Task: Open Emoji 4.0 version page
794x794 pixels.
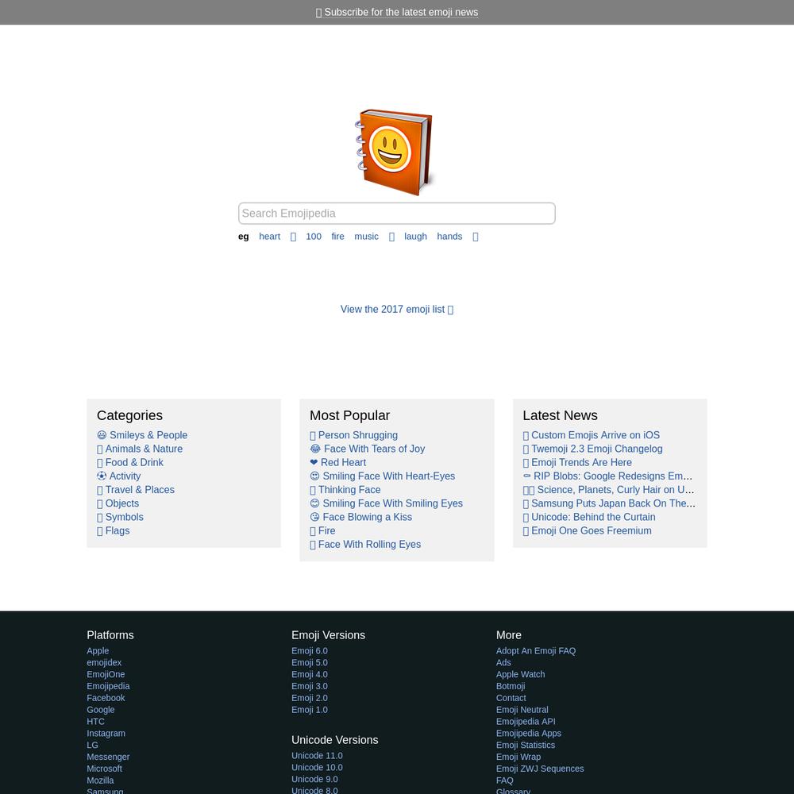Action: point(310,674)
